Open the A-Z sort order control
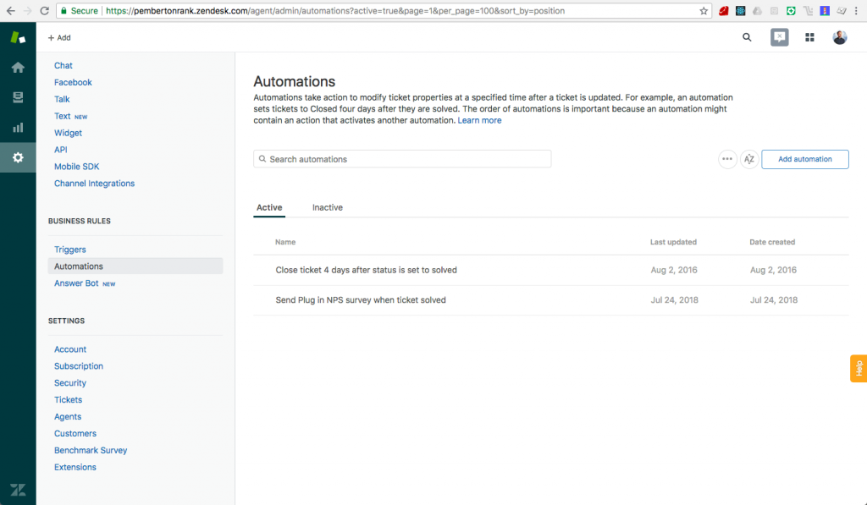The height and width of the screenshot is (505, 867). pos(748,159)
